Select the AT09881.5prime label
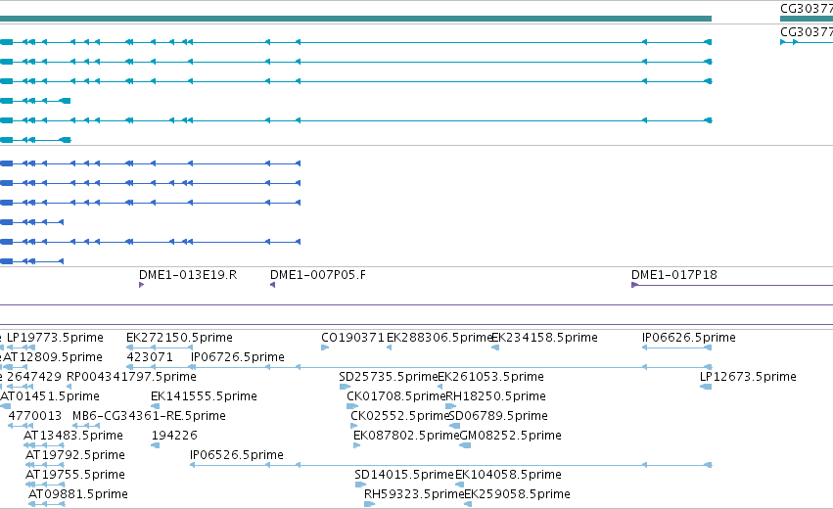 coord(78,494)
